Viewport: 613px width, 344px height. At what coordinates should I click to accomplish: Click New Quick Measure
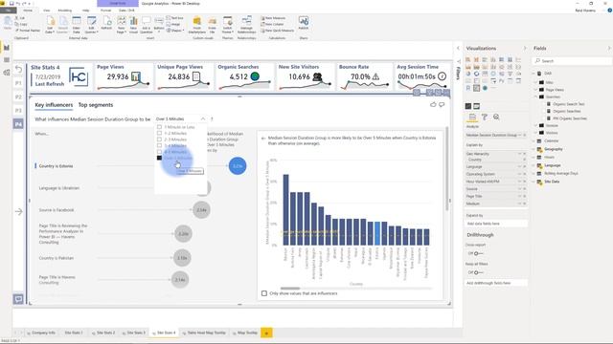point(277,31)
